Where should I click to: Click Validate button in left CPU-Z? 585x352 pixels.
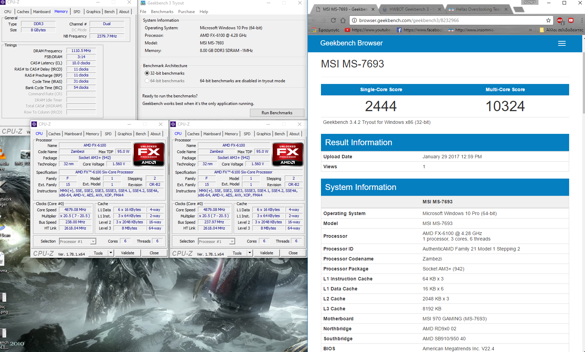tap(128, 253)
